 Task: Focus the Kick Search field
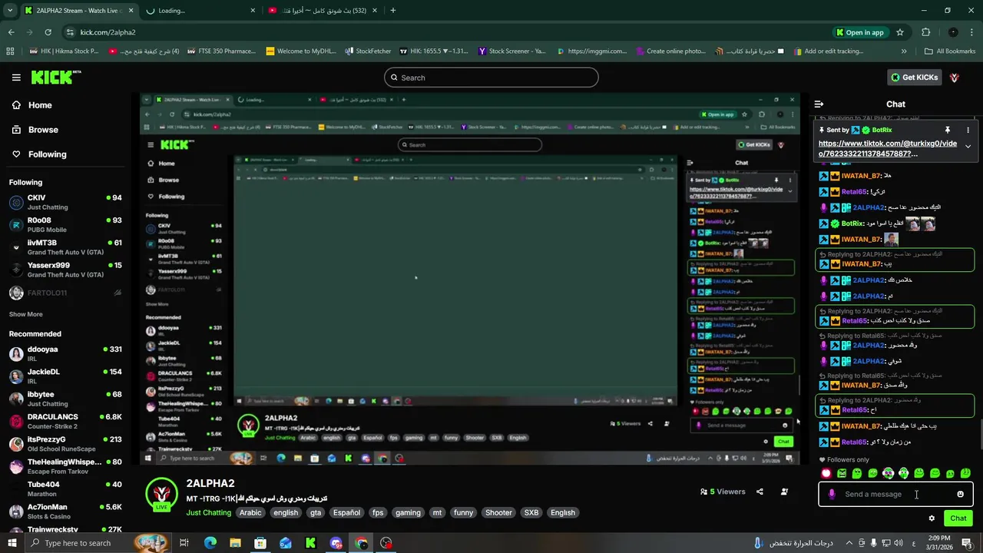pos(491,78)
